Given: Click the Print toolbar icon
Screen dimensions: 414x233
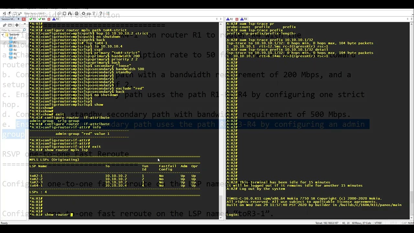Looking at the screenshot, I should coord(76,14).
